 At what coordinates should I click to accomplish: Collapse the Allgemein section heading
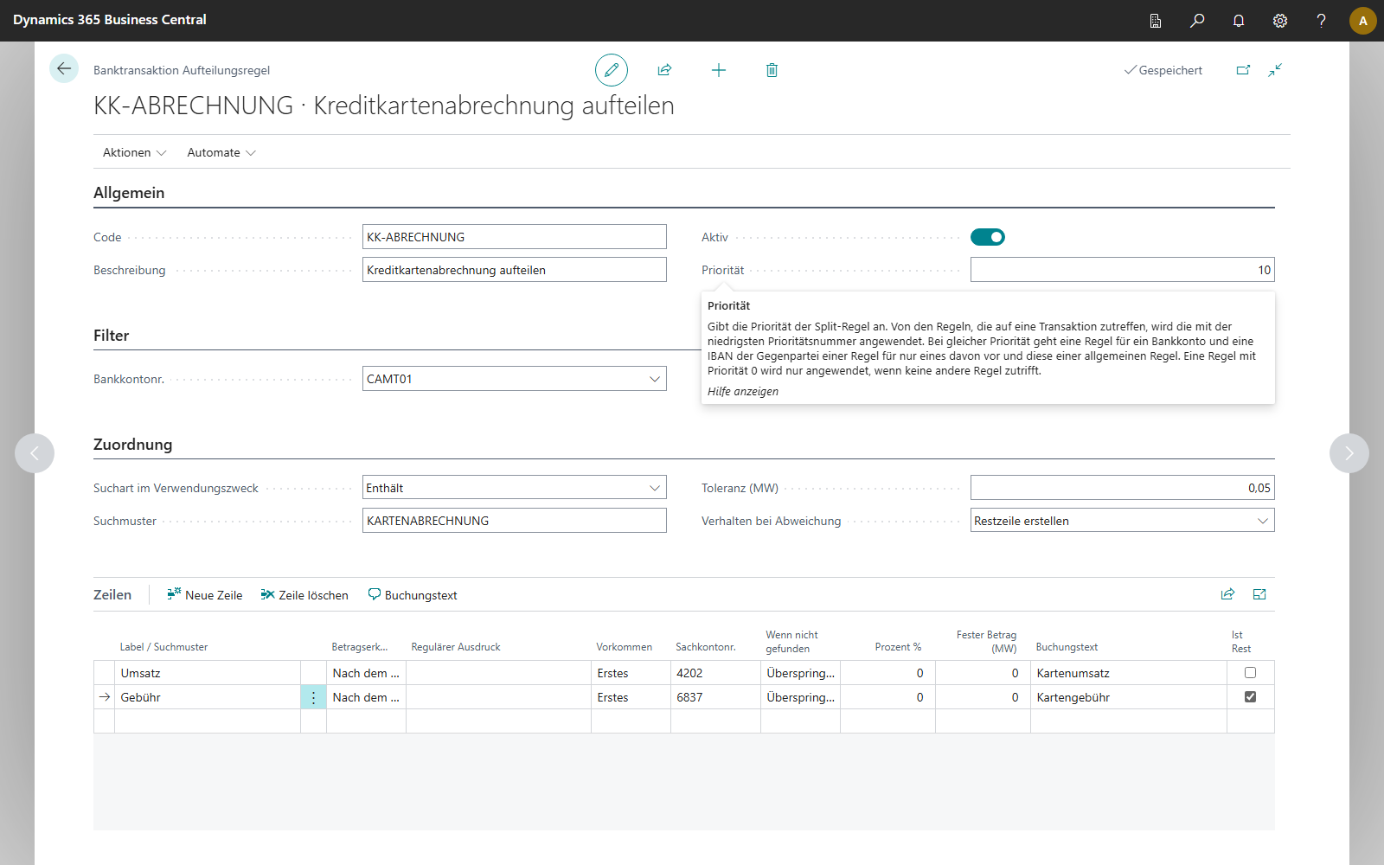129,193
